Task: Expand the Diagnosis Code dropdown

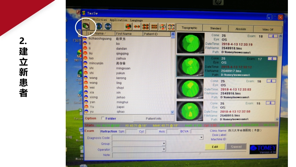Action: point(201,138)
